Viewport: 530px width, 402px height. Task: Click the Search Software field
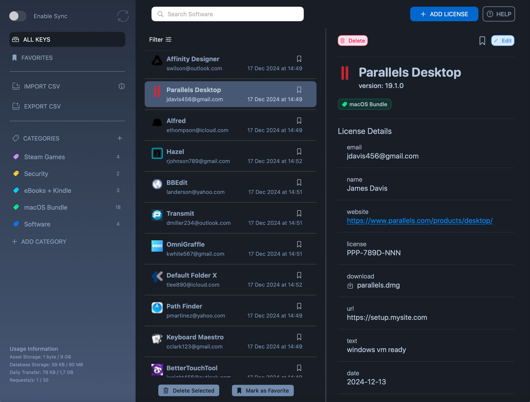228,14
